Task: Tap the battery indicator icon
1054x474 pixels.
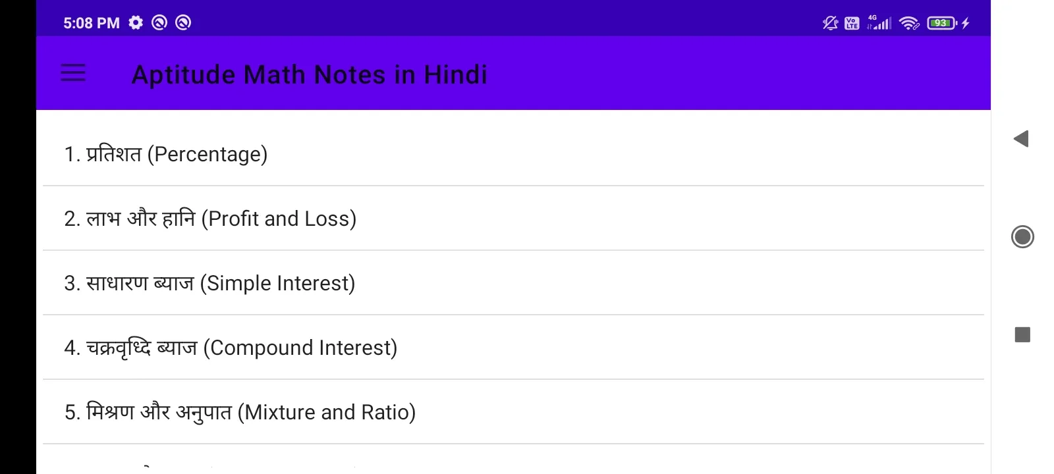Action: point(942,23)
